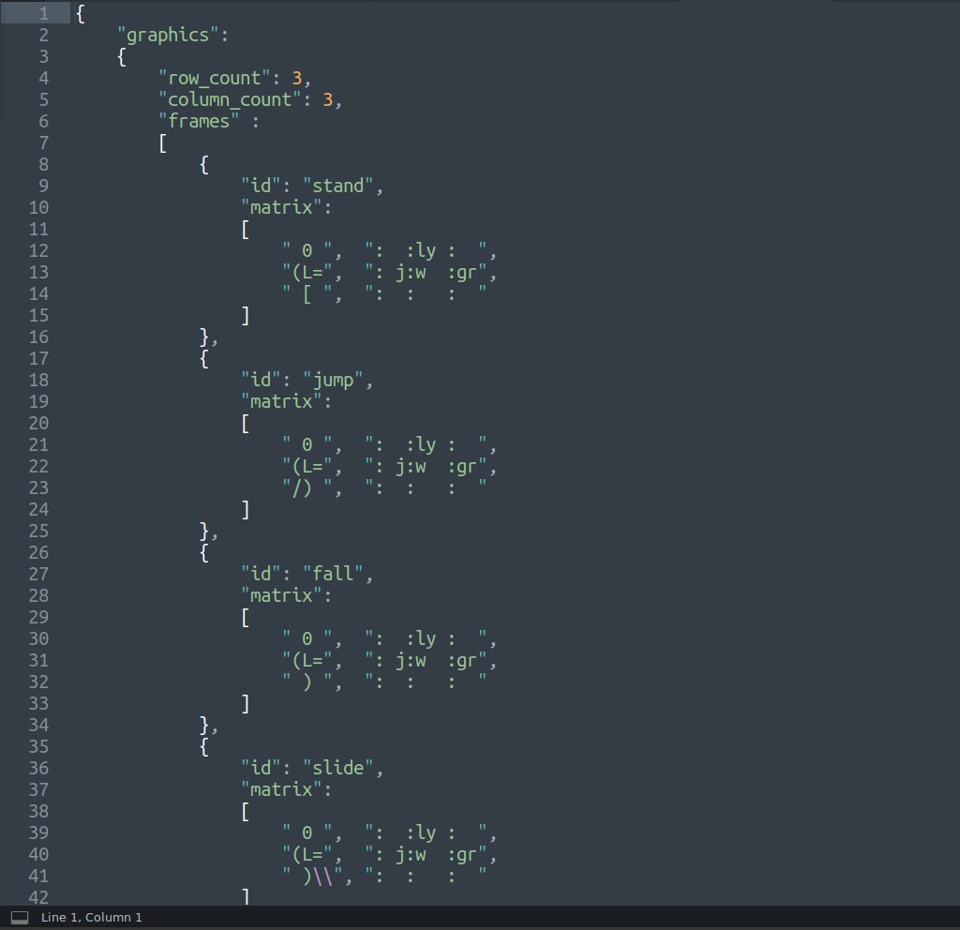Click the "matrix" key on line 28
This screenshot has width=960, height=930.
(x=281, y=595)
